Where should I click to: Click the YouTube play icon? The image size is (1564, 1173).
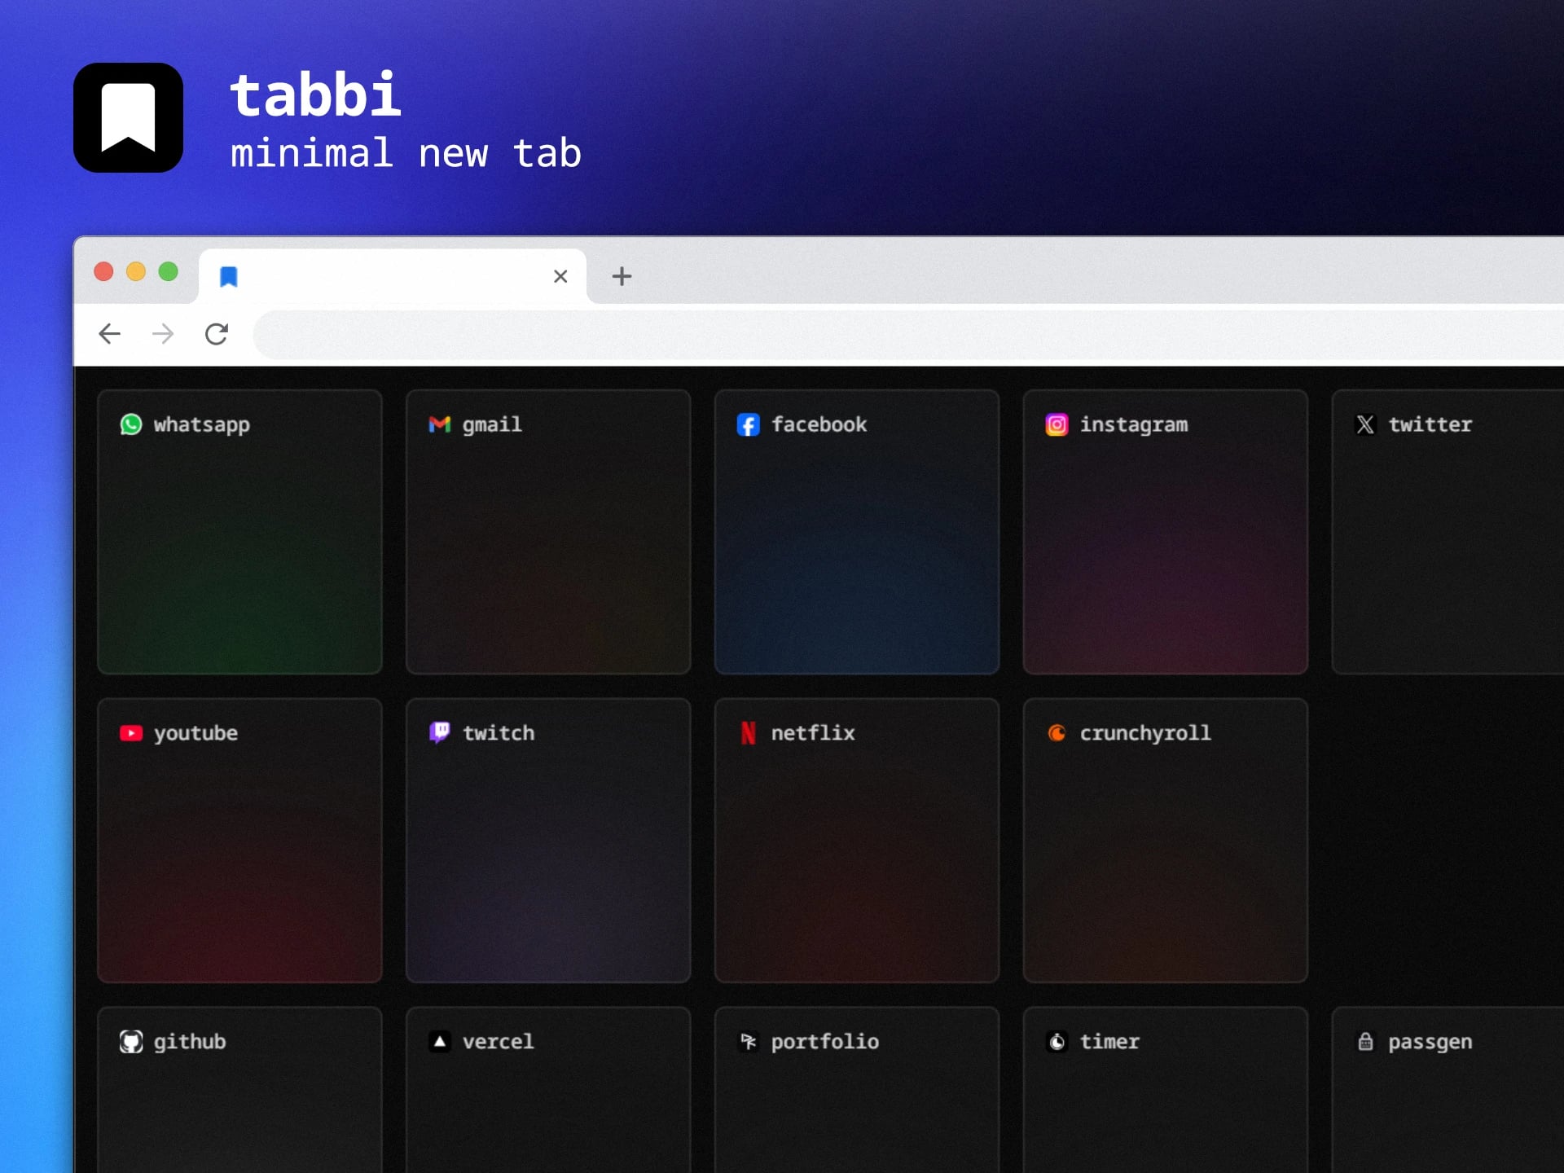point(131,732)
